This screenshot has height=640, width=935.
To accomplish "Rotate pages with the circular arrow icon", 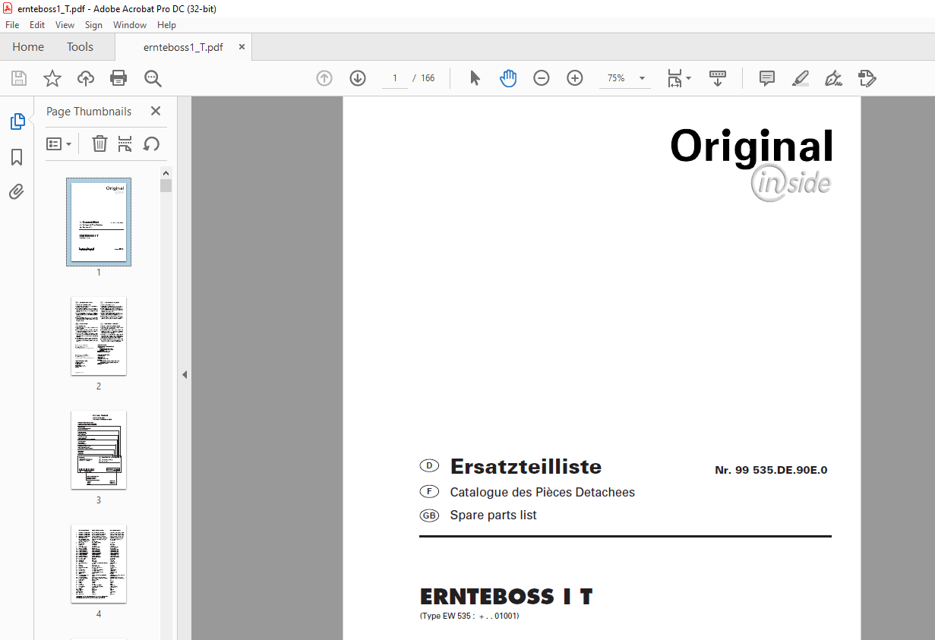I will click(x=152, y=143).
